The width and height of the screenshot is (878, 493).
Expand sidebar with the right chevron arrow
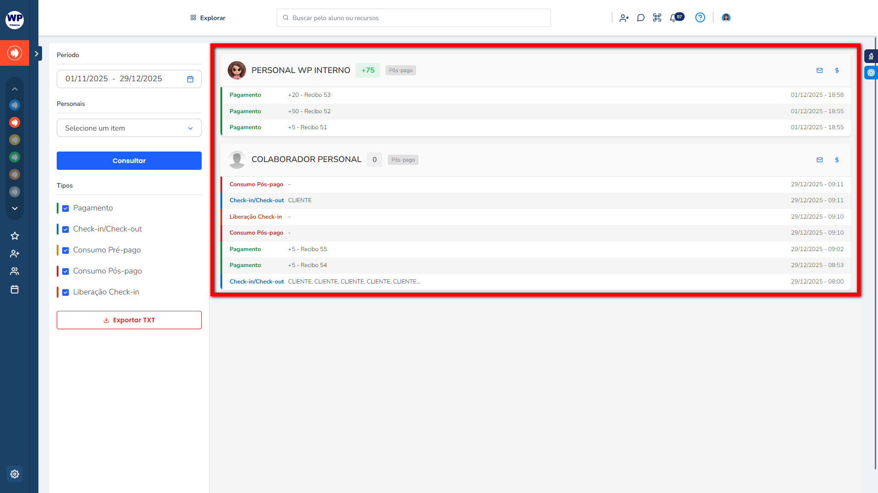pyautogui.click(x=37, y=53)
